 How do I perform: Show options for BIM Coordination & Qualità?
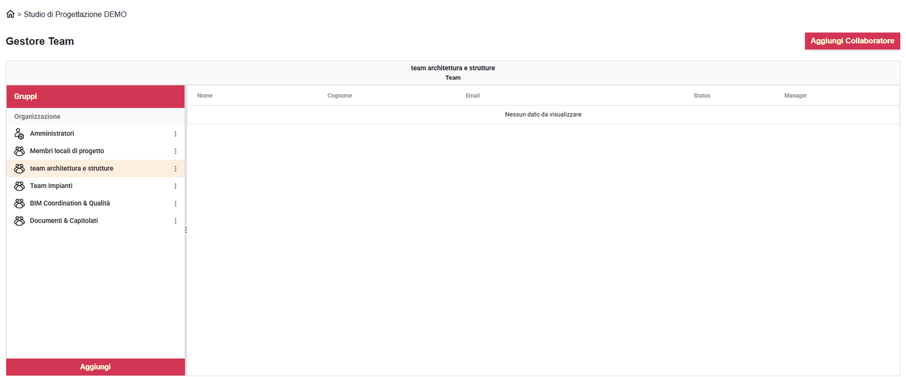(175, 204)
